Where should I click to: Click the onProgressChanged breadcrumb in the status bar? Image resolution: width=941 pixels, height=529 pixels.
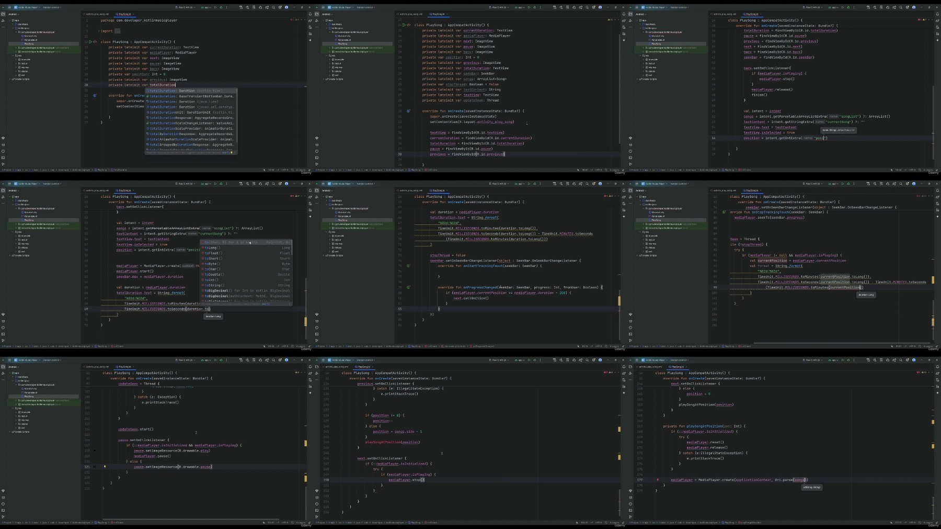(x=483, y=346)
